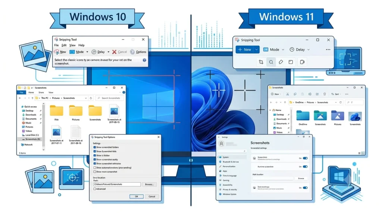Check Show automationutions (ptor sending) checkbox

coord(95,168)
